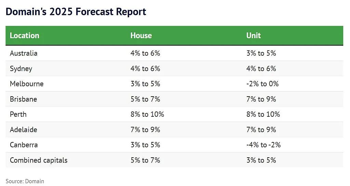Image resolution: width=350 pixels, height=186 pixels.
Task: Click the Unit column header
Action: pos(253,35)
